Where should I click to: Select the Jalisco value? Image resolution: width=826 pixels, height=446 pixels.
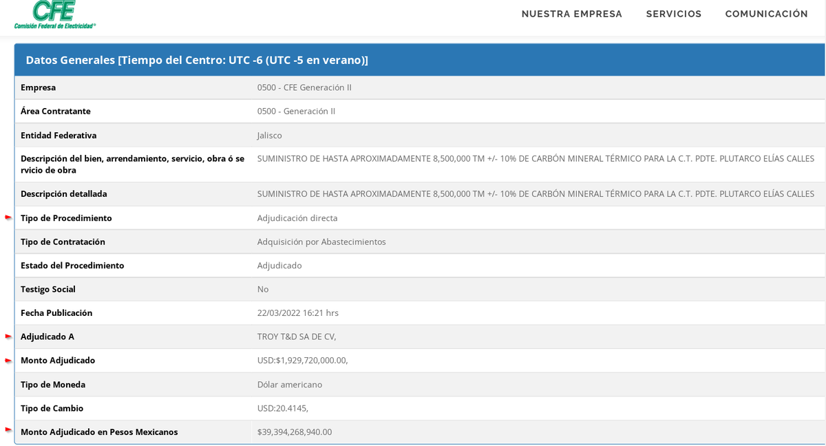pos(270,135)
